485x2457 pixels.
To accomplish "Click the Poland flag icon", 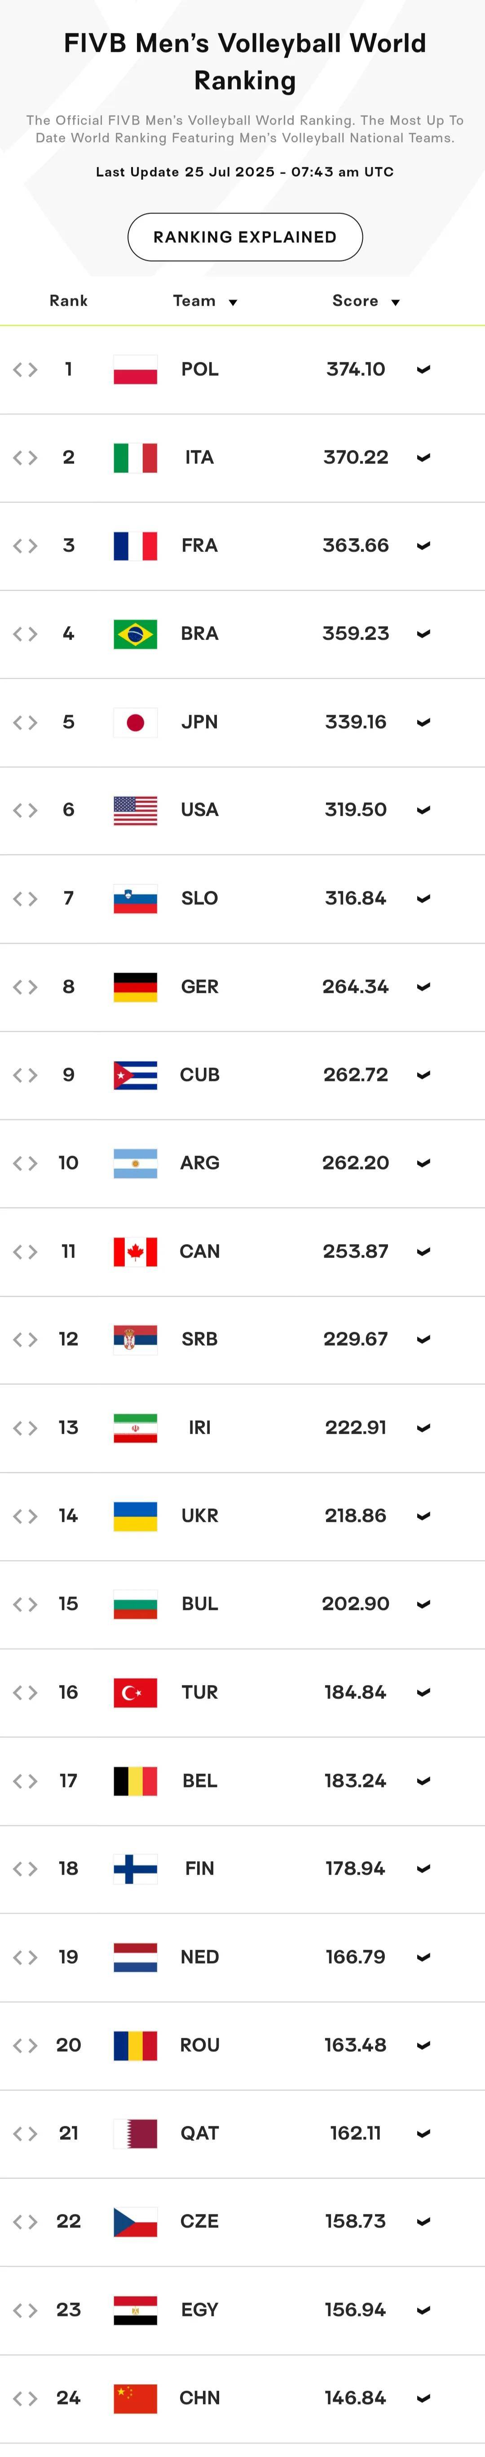I will (x=135, y=369).
